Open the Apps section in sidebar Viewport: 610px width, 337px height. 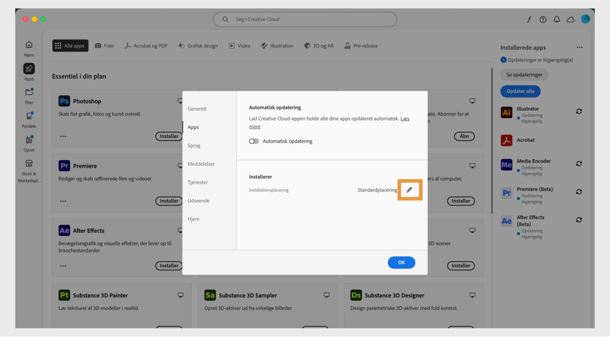[x=29, y=72]
